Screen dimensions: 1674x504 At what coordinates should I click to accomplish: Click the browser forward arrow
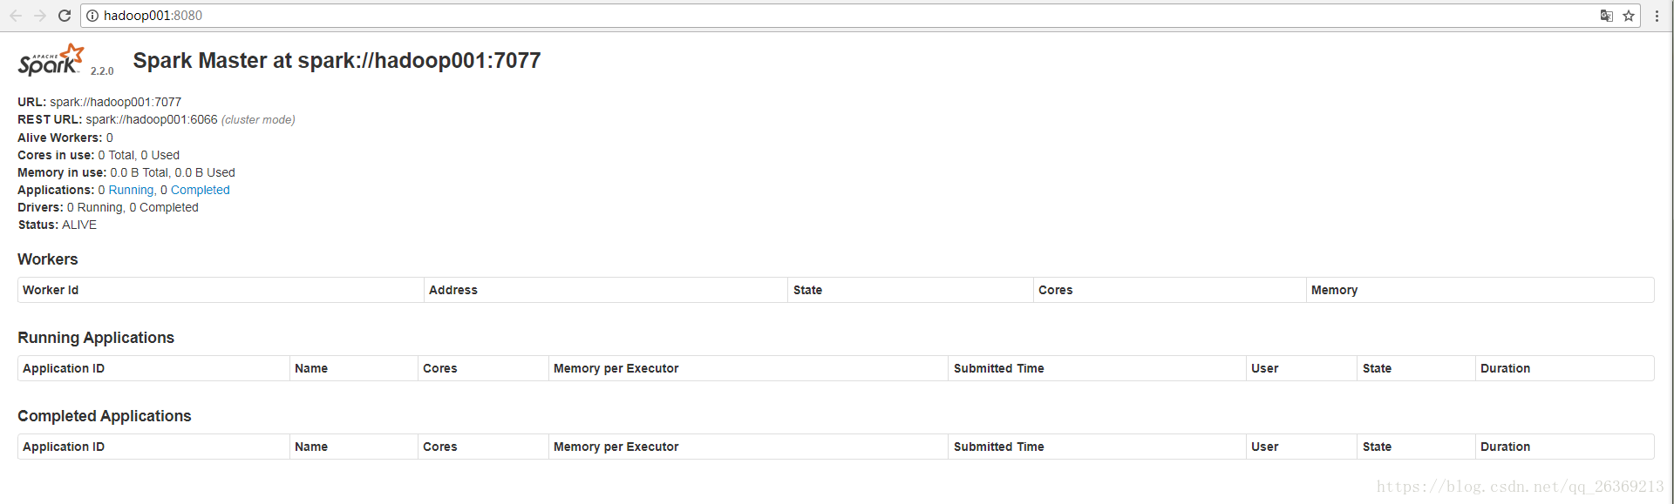40,16
